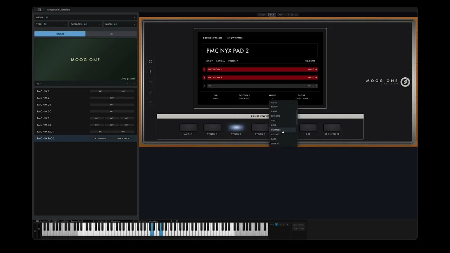Image resolution: width=450 pixels, height=253 pixels.
Task: Click the refresh icon beside Synth In
Action: pyautogui.click(x=177, y=221)
